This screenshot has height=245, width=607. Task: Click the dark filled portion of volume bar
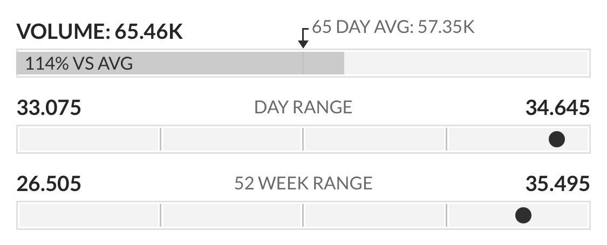[x=180, y=63]
